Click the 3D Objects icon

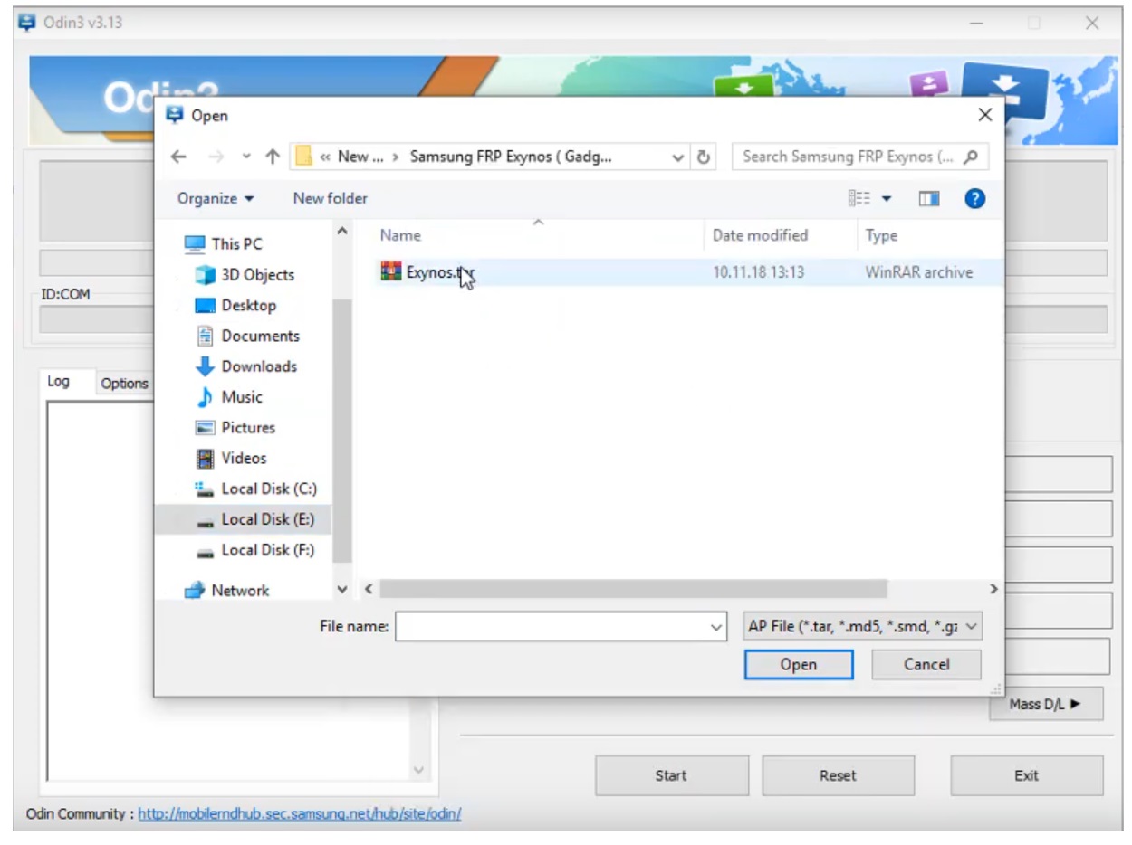coord(206,275)
